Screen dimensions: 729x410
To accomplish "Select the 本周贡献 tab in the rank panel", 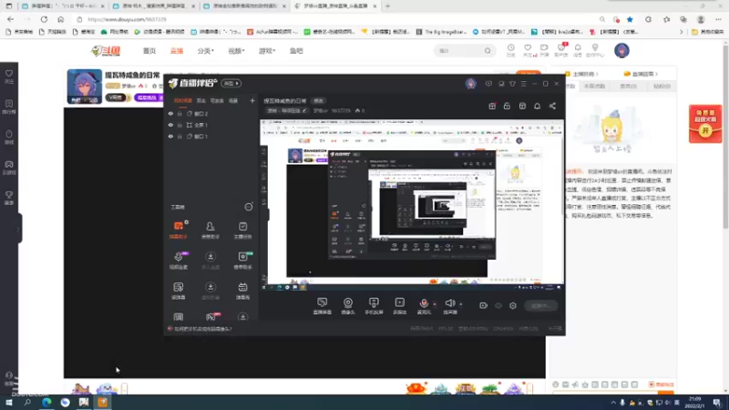I will (x=594, y=86).
